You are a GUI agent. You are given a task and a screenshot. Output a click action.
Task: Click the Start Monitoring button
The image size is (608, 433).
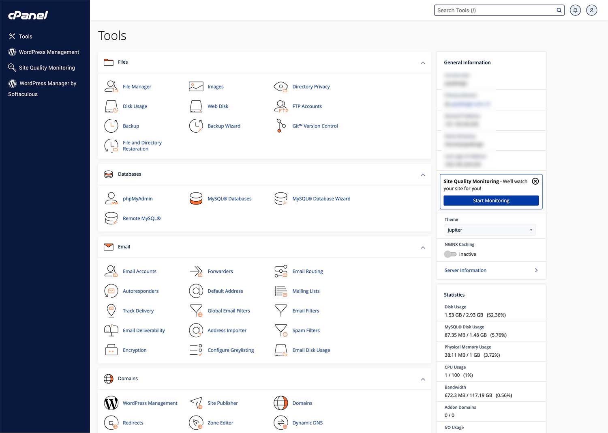click(x=491, y=200)
